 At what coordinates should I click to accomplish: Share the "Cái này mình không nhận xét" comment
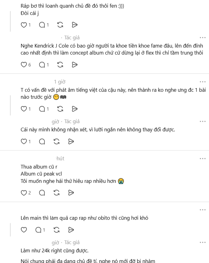click(71, 141)
